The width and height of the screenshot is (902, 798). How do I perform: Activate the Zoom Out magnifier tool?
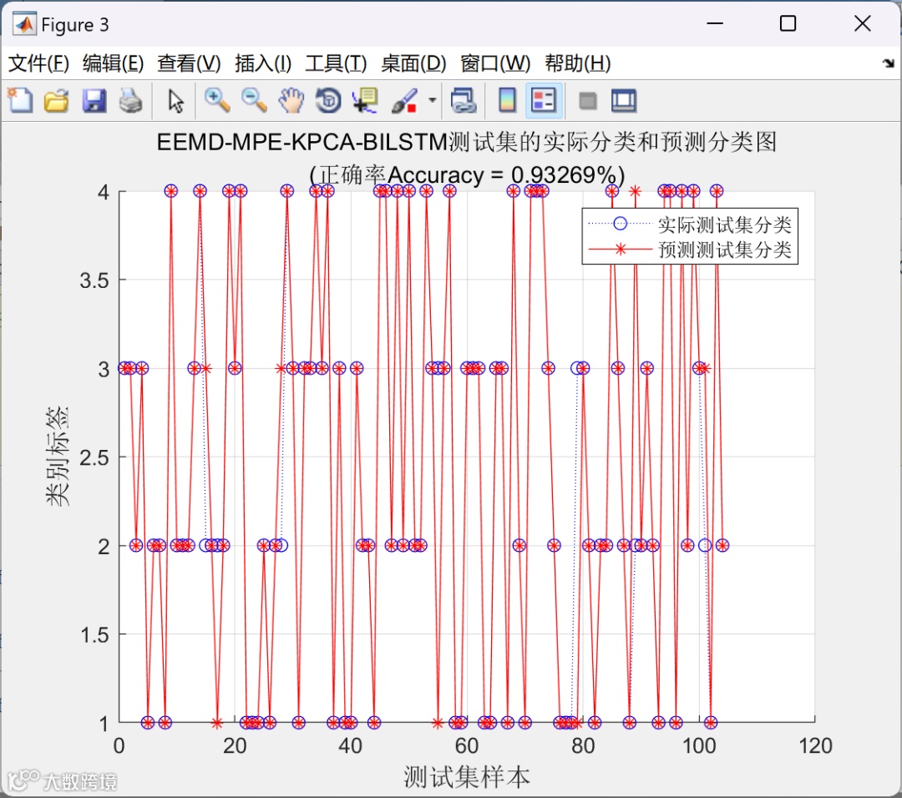[254, 101]
